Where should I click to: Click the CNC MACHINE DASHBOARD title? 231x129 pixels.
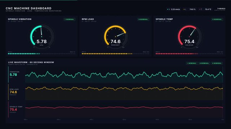(x=28, y=8)
